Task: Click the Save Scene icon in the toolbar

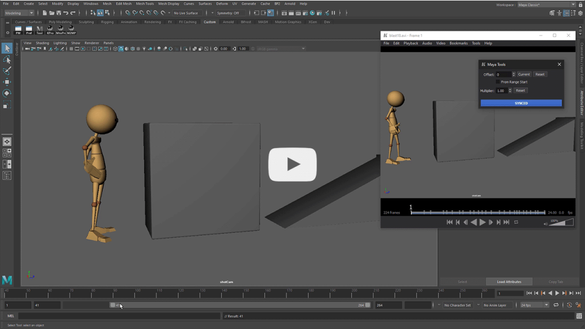Action: click(59, 12)
